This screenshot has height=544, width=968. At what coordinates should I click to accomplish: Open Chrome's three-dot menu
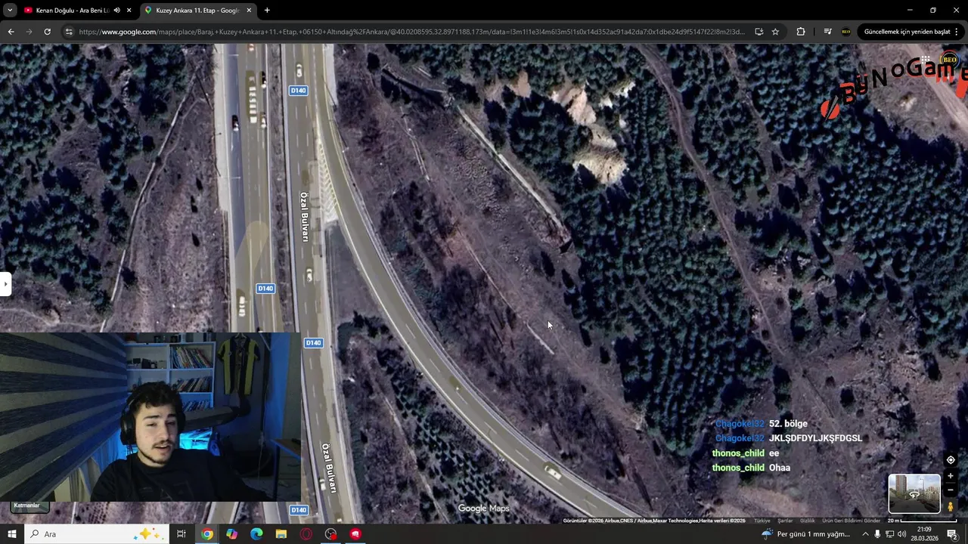(957, 32)
